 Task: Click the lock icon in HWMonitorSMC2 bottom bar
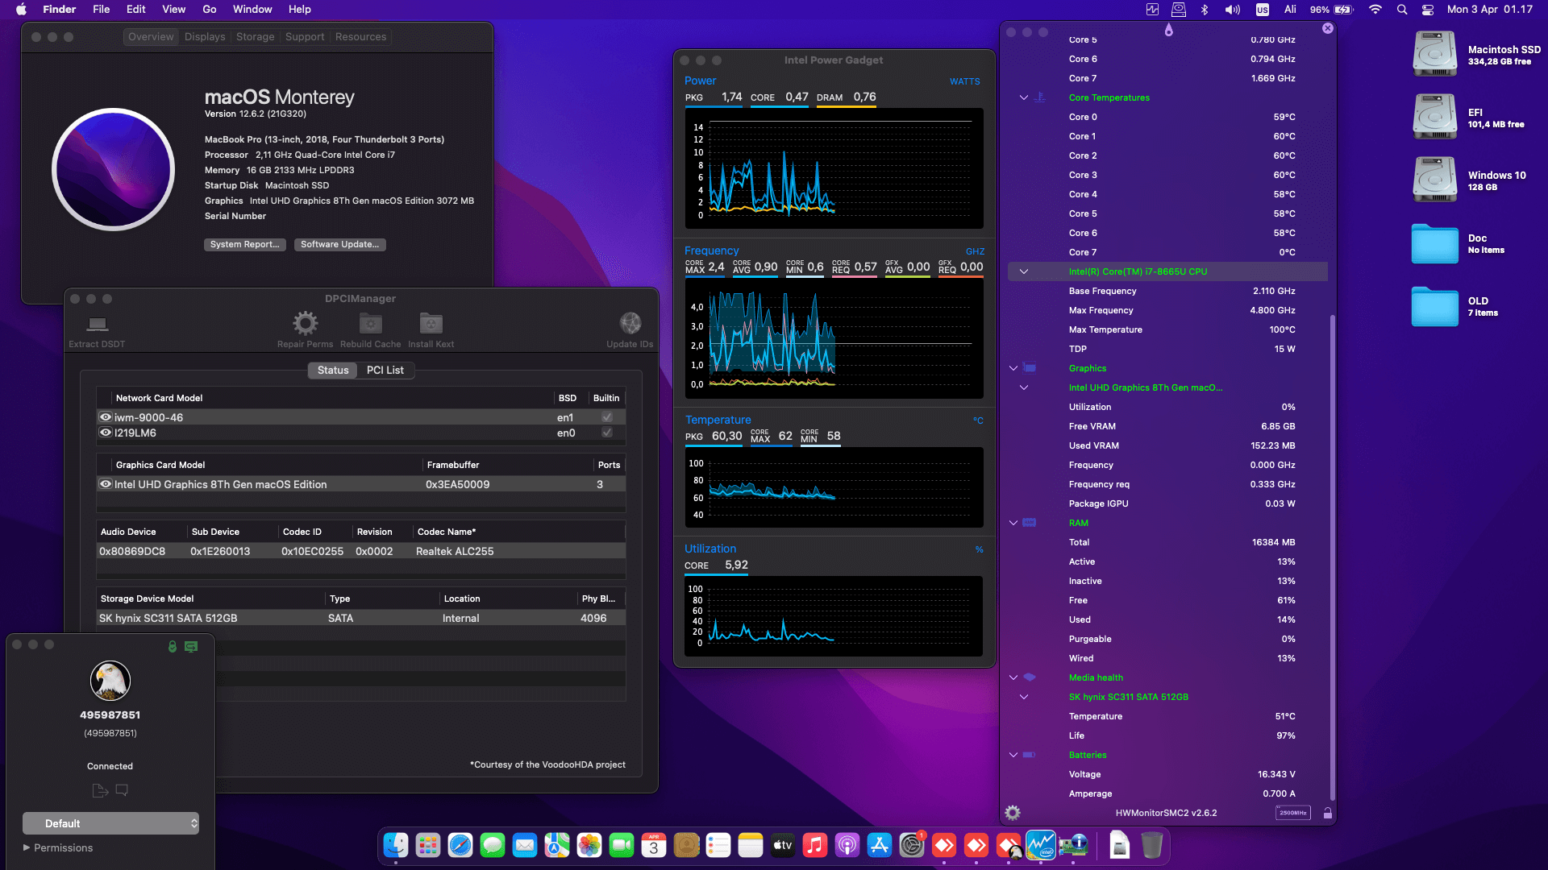[x=1327, y=813]
